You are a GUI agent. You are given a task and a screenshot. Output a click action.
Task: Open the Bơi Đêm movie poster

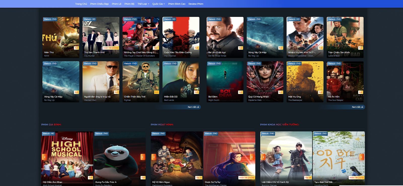[x=225, y=82]
